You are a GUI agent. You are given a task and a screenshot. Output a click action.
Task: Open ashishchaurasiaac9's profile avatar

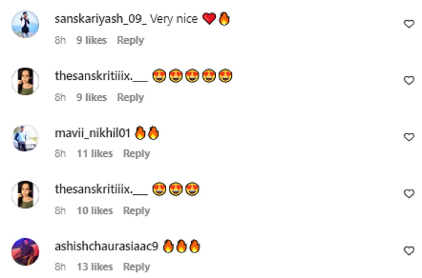click(25, 251)
